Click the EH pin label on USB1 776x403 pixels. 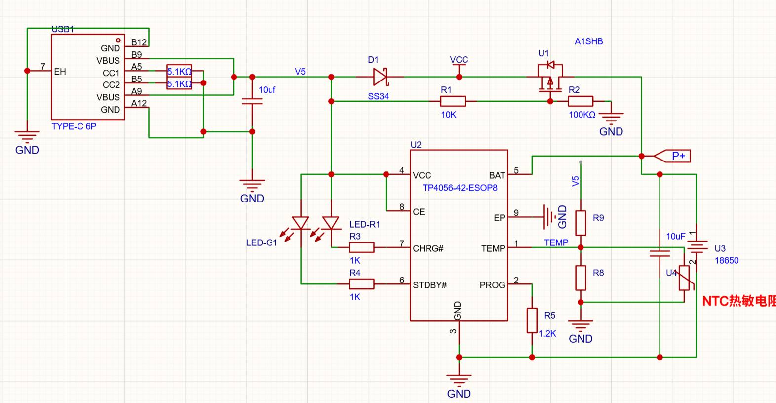(x=60, y=72)
